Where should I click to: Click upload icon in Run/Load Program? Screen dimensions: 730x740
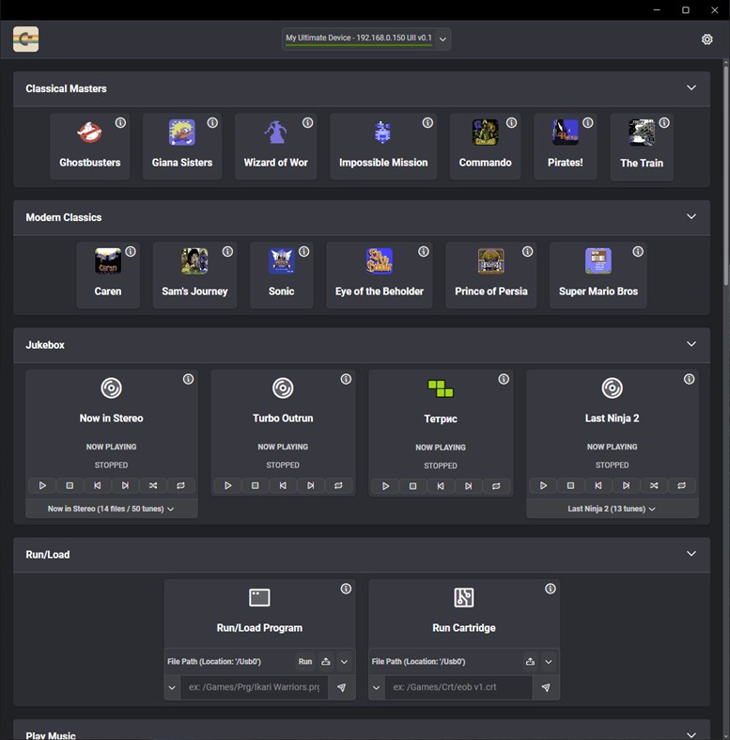click(x=325, y=662)
